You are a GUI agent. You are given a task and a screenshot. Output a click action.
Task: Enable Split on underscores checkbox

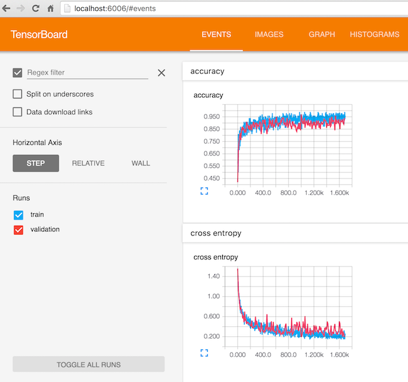pos(18,94)
